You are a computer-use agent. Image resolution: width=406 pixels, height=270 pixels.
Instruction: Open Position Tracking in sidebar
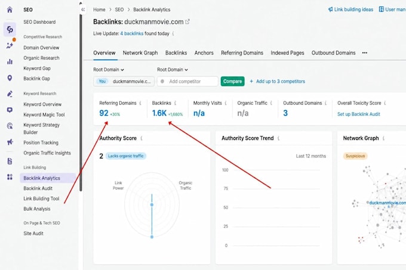pyautogui.click(x=41, y=142)
